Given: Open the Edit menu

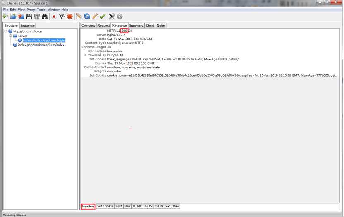Looking at the screenshot, I should pos(13,10).
